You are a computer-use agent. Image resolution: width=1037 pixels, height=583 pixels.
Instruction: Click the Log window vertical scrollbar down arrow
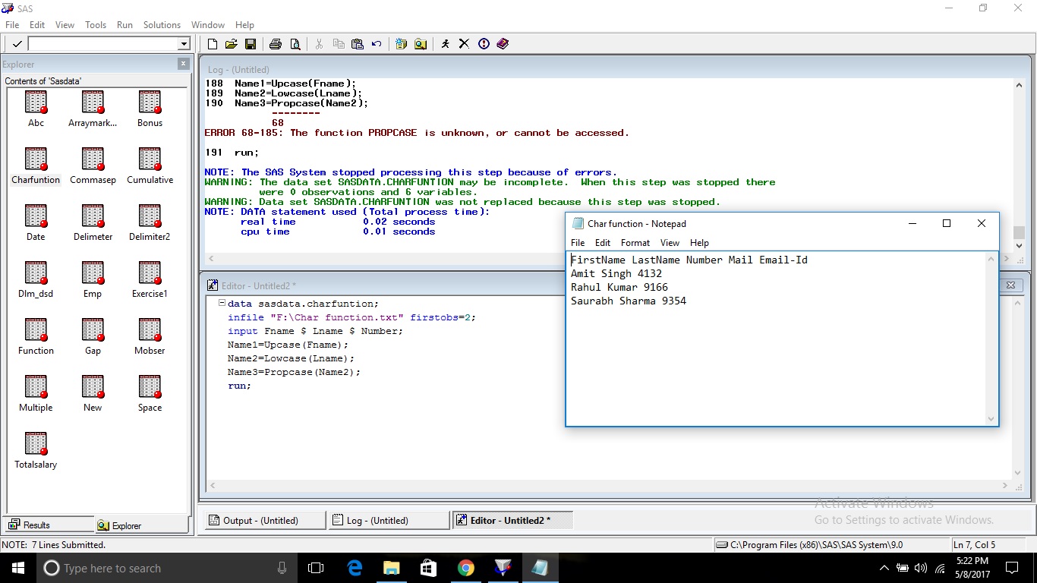(1019, 245)
